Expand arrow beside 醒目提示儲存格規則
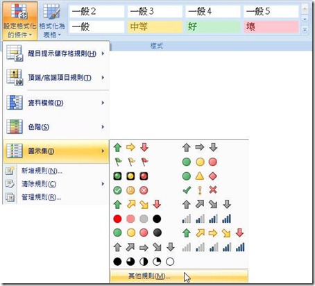Viewport: 315px width, 286px height. click(103, 53)
